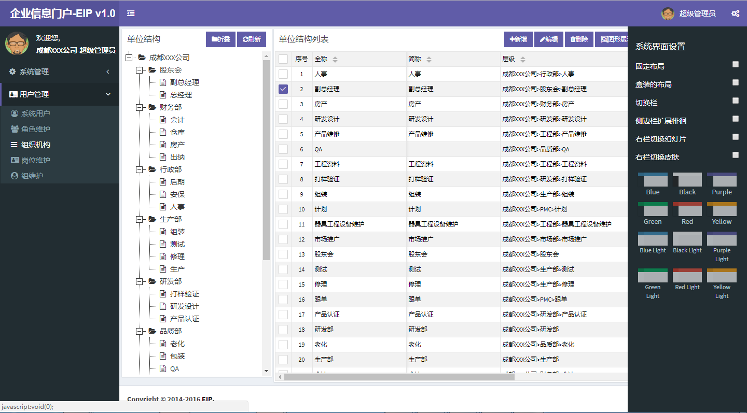Enable the 右栏切换皮肤 checkbox
Viewport: 747px width, 413px height.
click(x=736, y=155)
